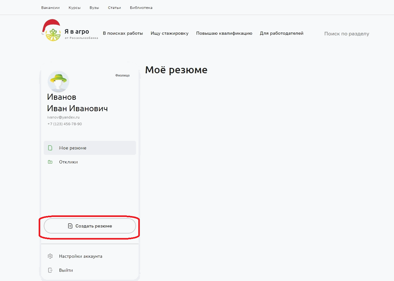Viewport: 394px width, 281px height.
Task: Switch to Ищу стажировку section
Action: [170, 33]
